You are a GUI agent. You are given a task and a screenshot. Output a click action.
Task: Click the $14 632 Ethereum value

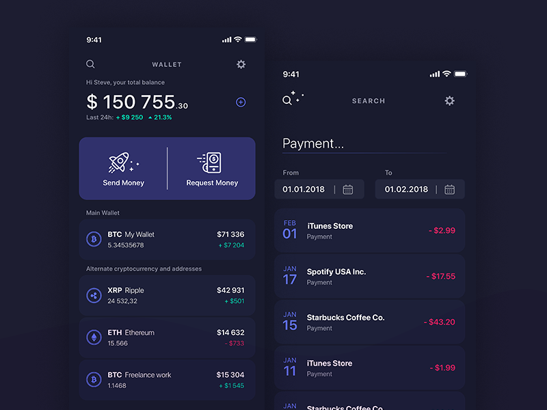pos(230,333)
